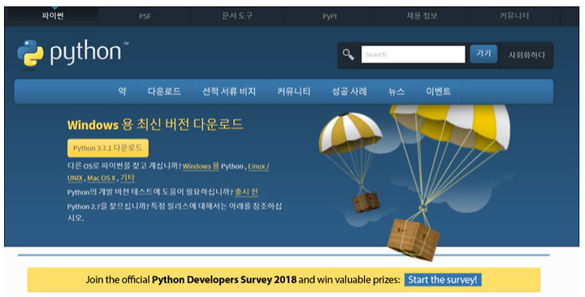585x297 pixels.
Task: Click the Start the survey! button
Action: click(x=443, y=279)
